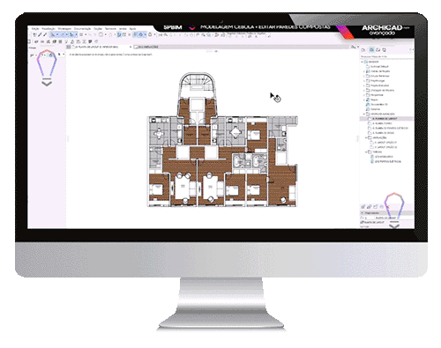
Task: Switch Navigator to the View Map icon
Action: pos(372,50)
